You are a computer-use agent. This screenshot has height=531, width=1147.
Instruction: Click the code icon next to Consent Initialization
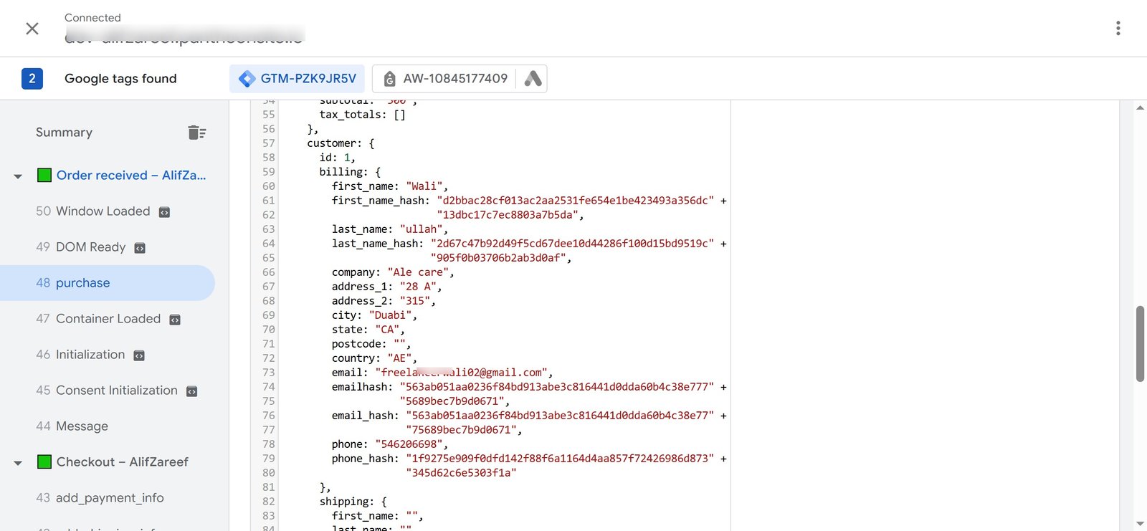click(x=191, y=391)
